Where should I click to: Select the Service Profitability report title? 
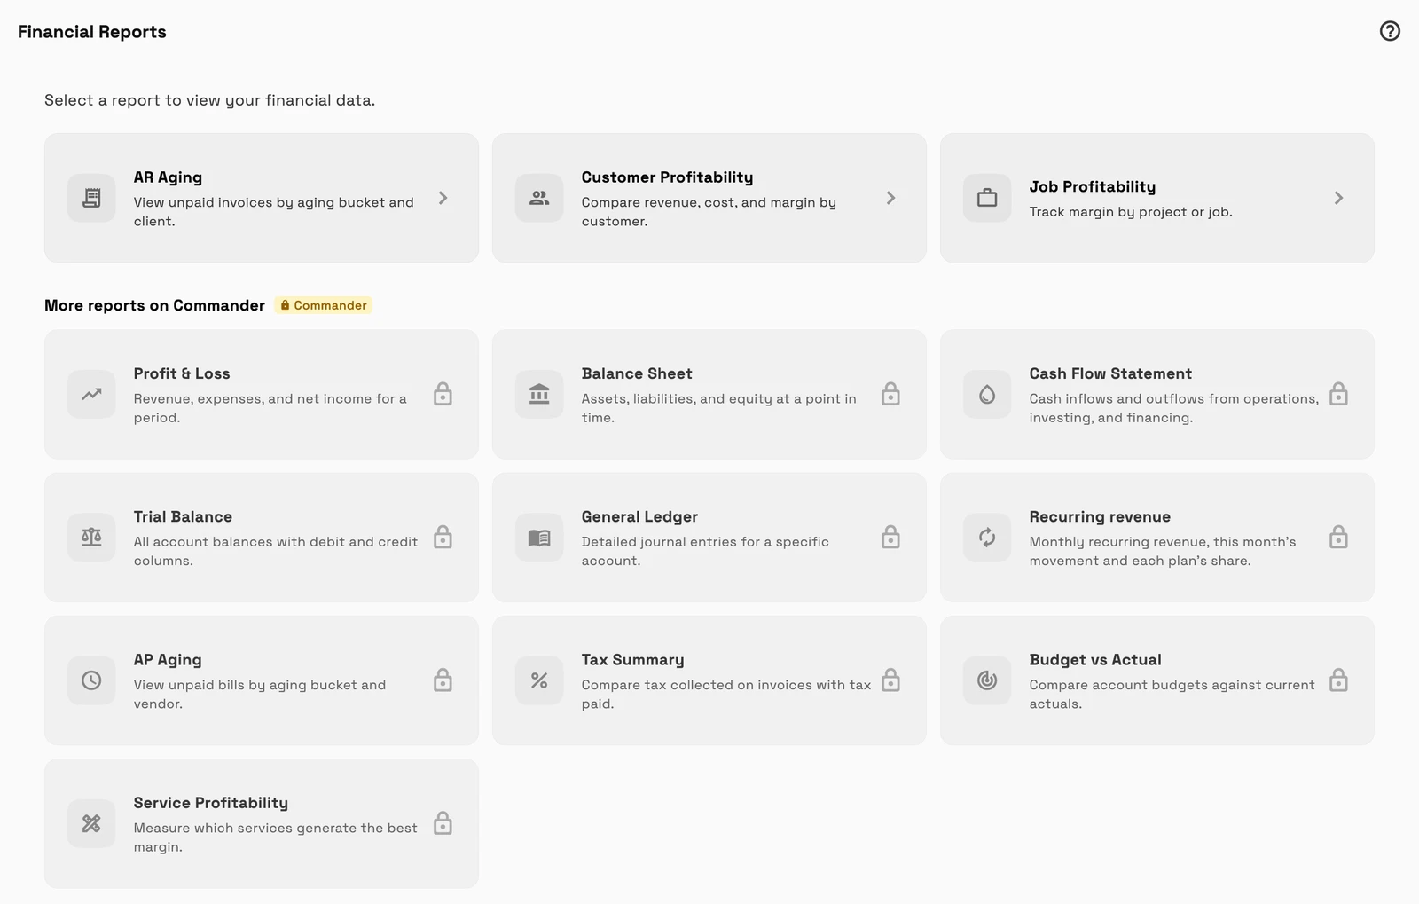210,803
